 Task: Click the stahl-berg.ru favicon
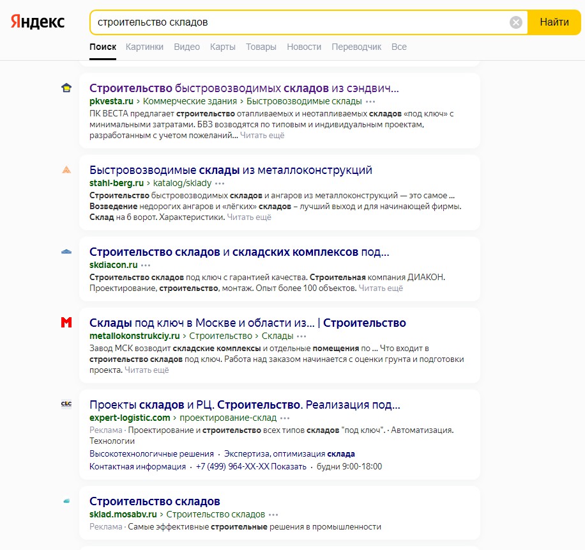pos(66,170)
